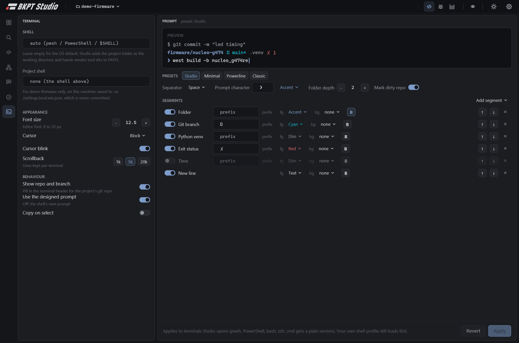Remove the Git branch segment

pyautogui.click(x=505, y=124)
